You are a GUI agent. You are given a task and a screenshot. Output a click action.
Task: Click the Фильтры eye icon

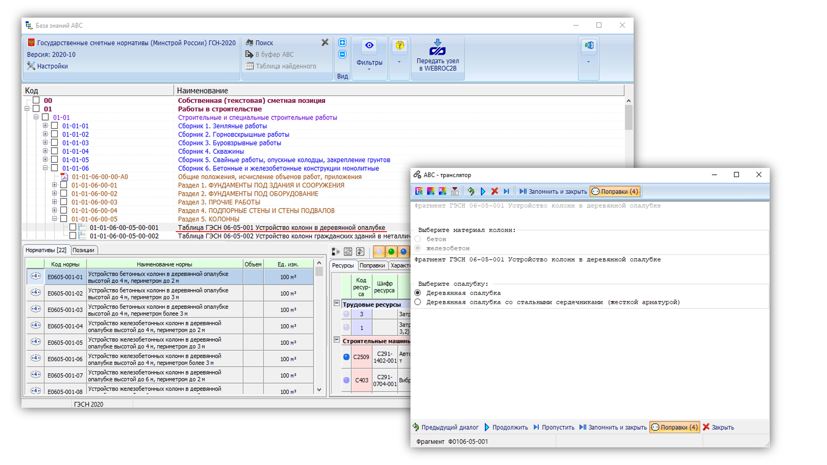pos(369,46)
